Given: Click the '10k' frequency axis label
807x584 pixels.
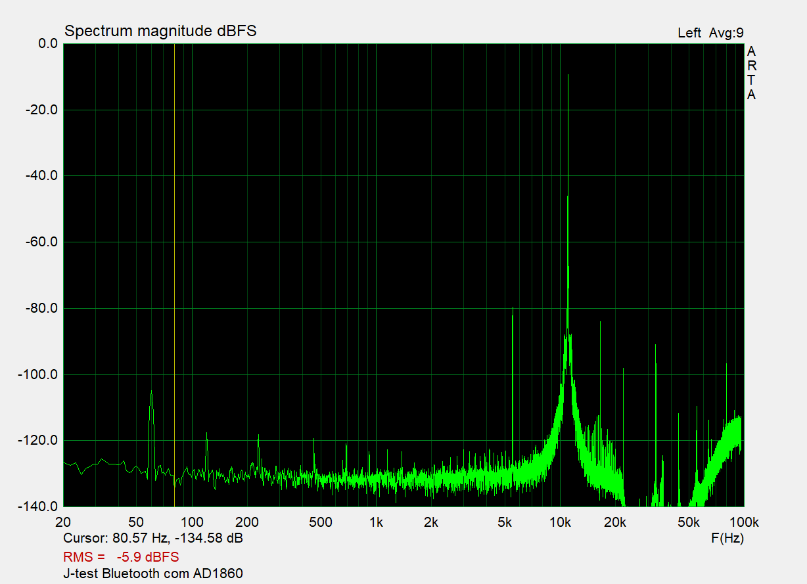Looking at the screenshot, I should point(560,523).
